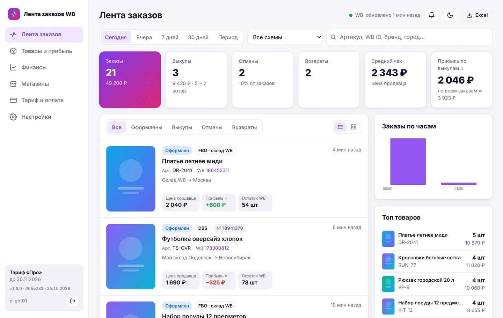The image size is (503, 318).
Task: Filter orders by Оформлены
Action: (147, 127)
